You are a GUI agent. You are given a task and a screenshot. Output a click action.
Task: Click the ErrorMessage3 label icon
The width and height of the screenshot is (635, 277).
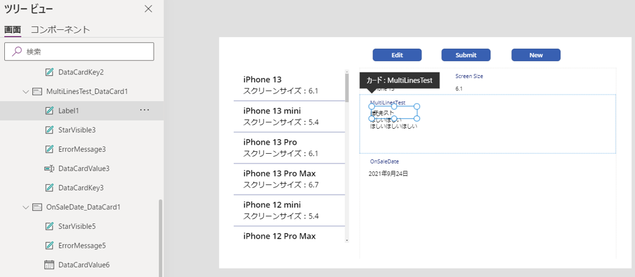[x=49, y=149]
